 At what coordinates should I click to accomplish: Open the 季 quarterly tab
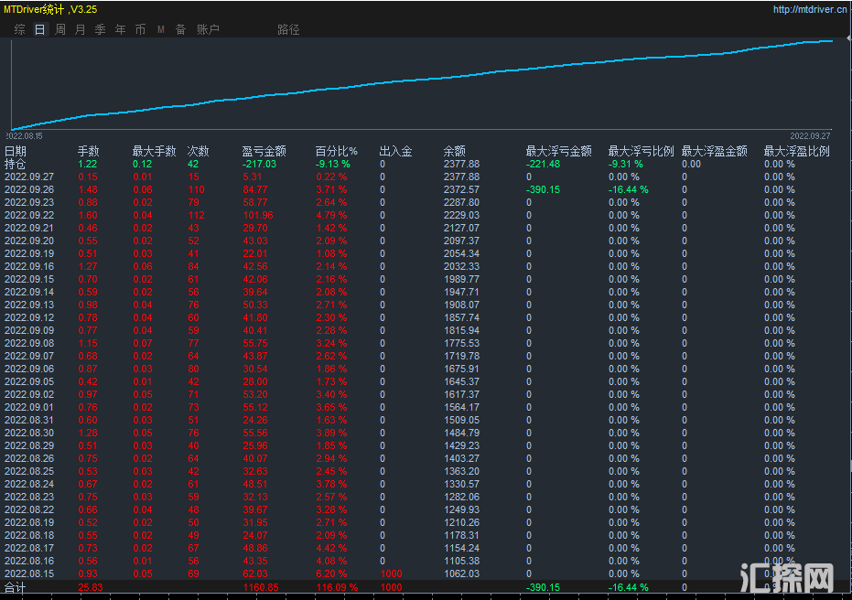(101, 29)
